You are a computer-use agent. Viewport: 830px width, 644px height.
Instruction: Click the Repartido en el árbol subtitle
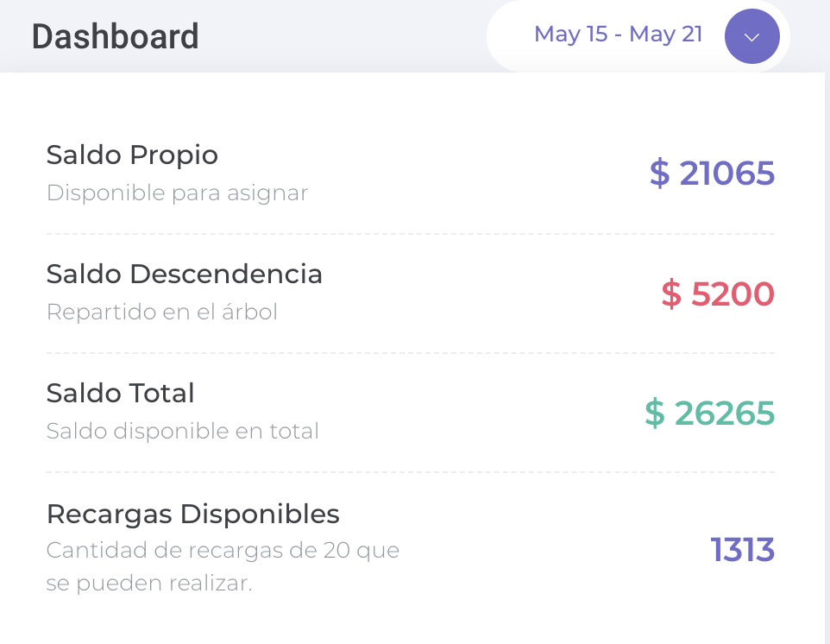(x=162, y=312)
